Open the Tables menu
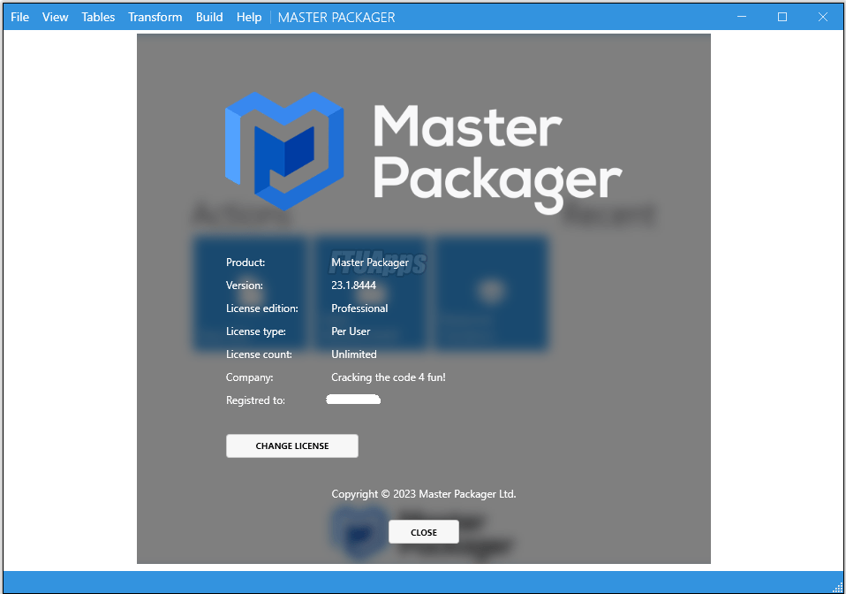 click(x=98, y=18)
